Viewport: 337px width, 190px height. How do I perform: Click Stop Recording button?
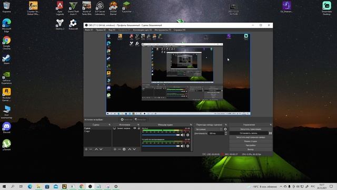click(x=249, y=133)
